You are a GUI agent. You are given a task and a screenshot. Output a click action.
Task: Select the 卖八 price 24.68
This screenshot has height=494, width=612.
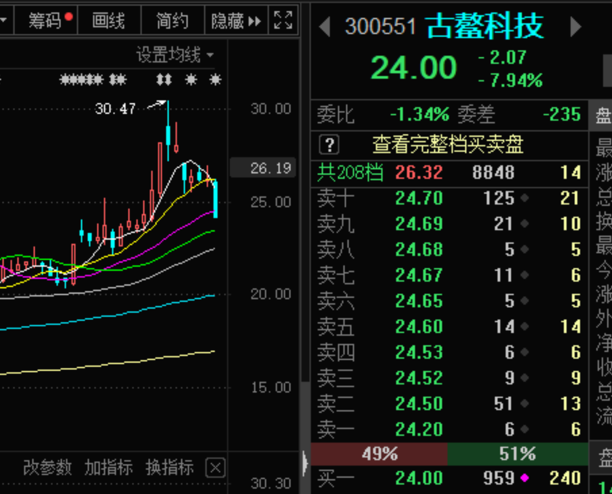pyautogui.click(x=419, y=249)
